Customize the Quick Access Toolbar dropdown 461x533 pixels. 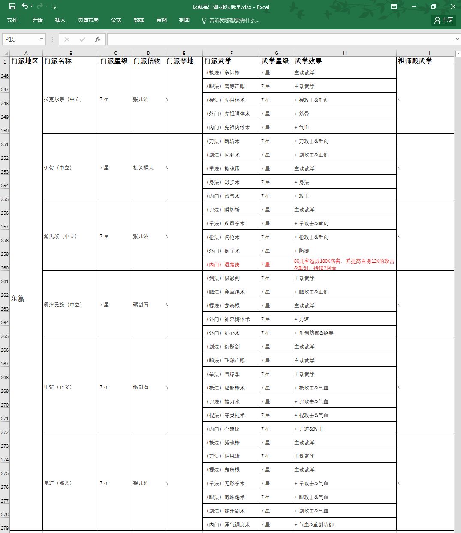click(x=54, y=7)
